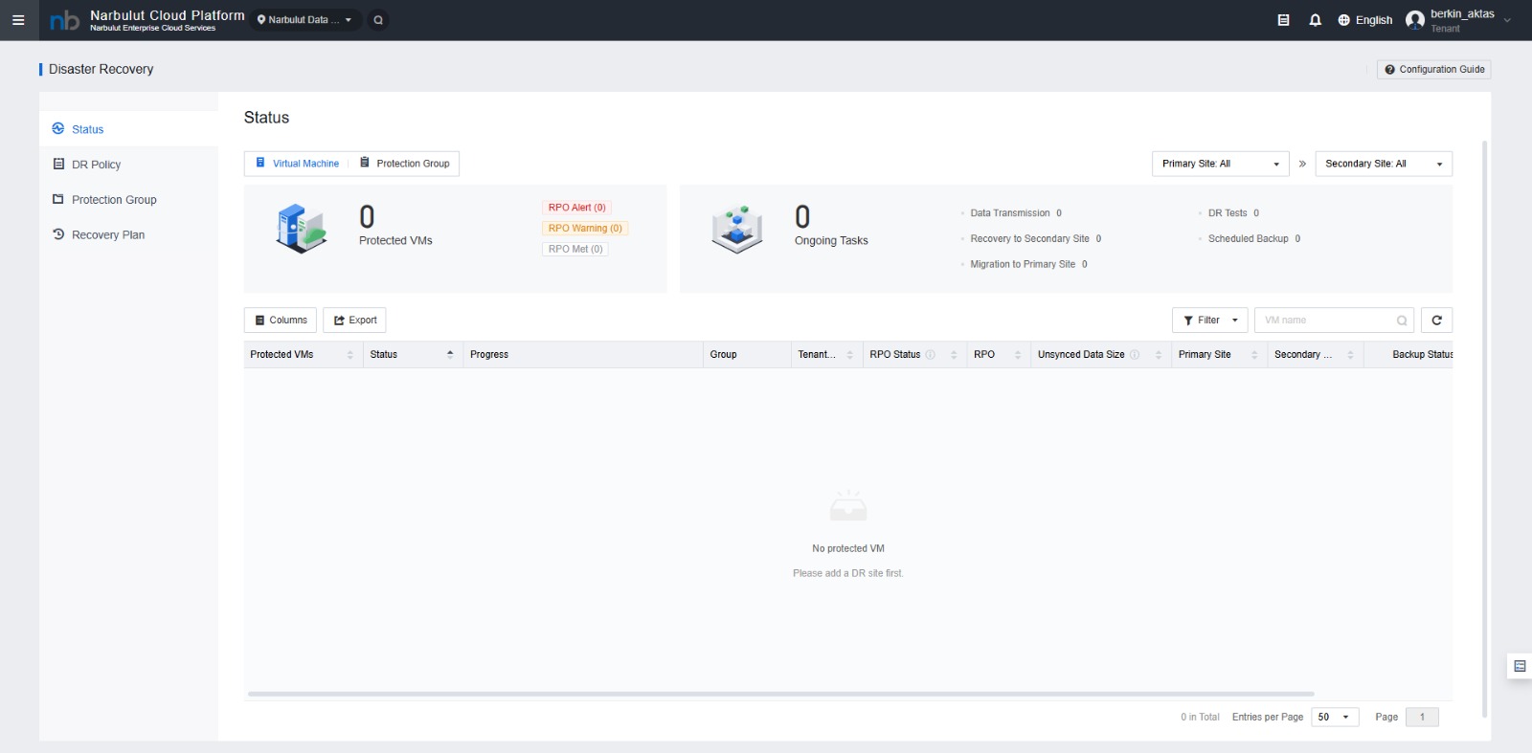This screenshot has width=1532, height=753.
Task: Click the horizontal table scrollbar
Action: pos(780,694)
